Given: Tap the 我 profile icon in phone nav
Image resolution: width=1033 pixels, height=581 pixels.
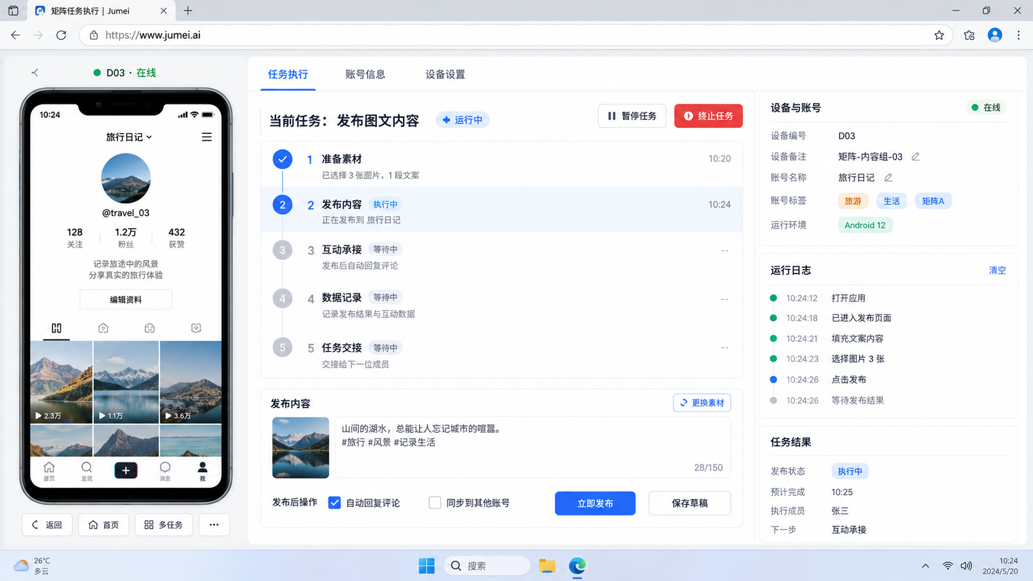Looking at the screenshot, I should [202, 471].
